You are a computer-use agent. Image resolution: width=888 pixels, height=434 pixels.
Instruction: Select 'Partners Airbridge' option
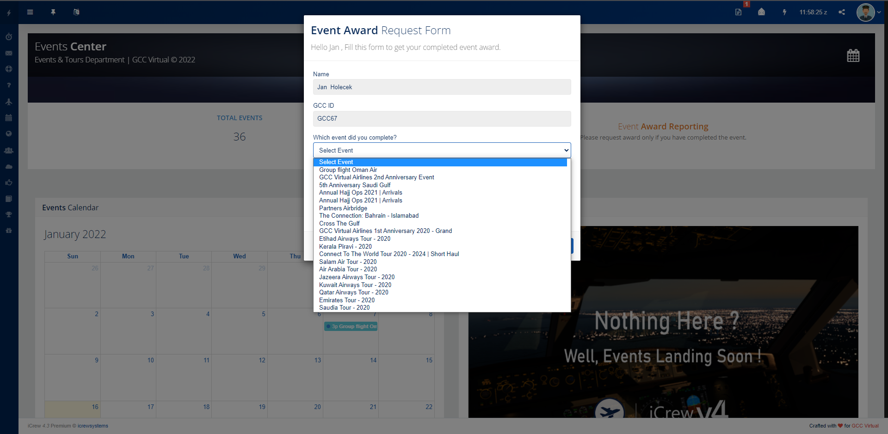pyautogui.click(x=440, y=208)
